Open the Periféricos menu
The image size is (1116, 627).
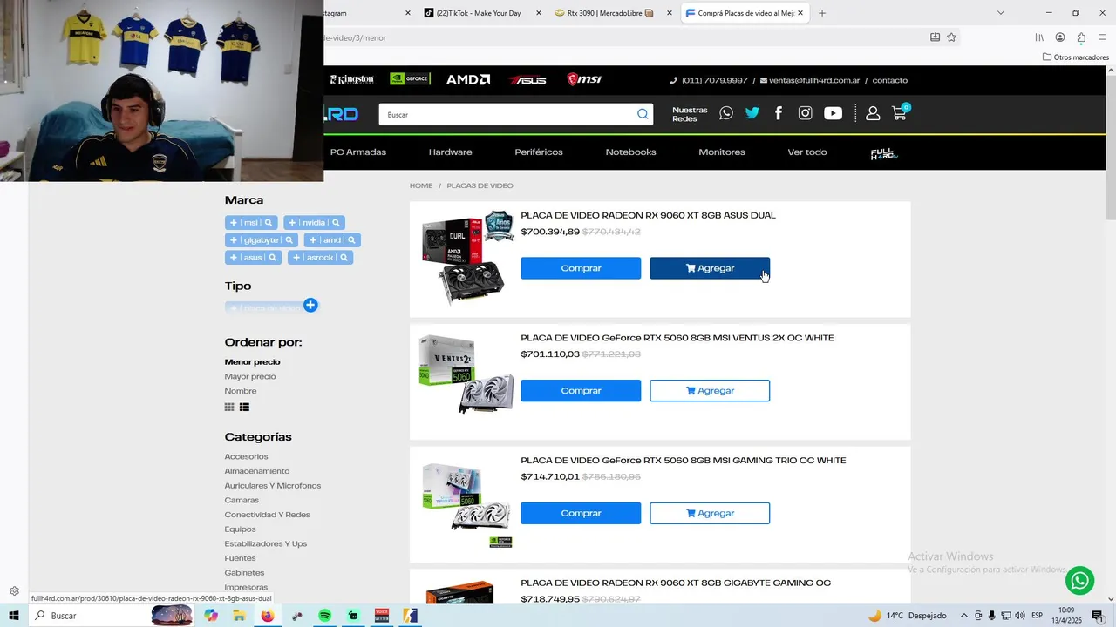pyautogui.click(x=539, y=152)
